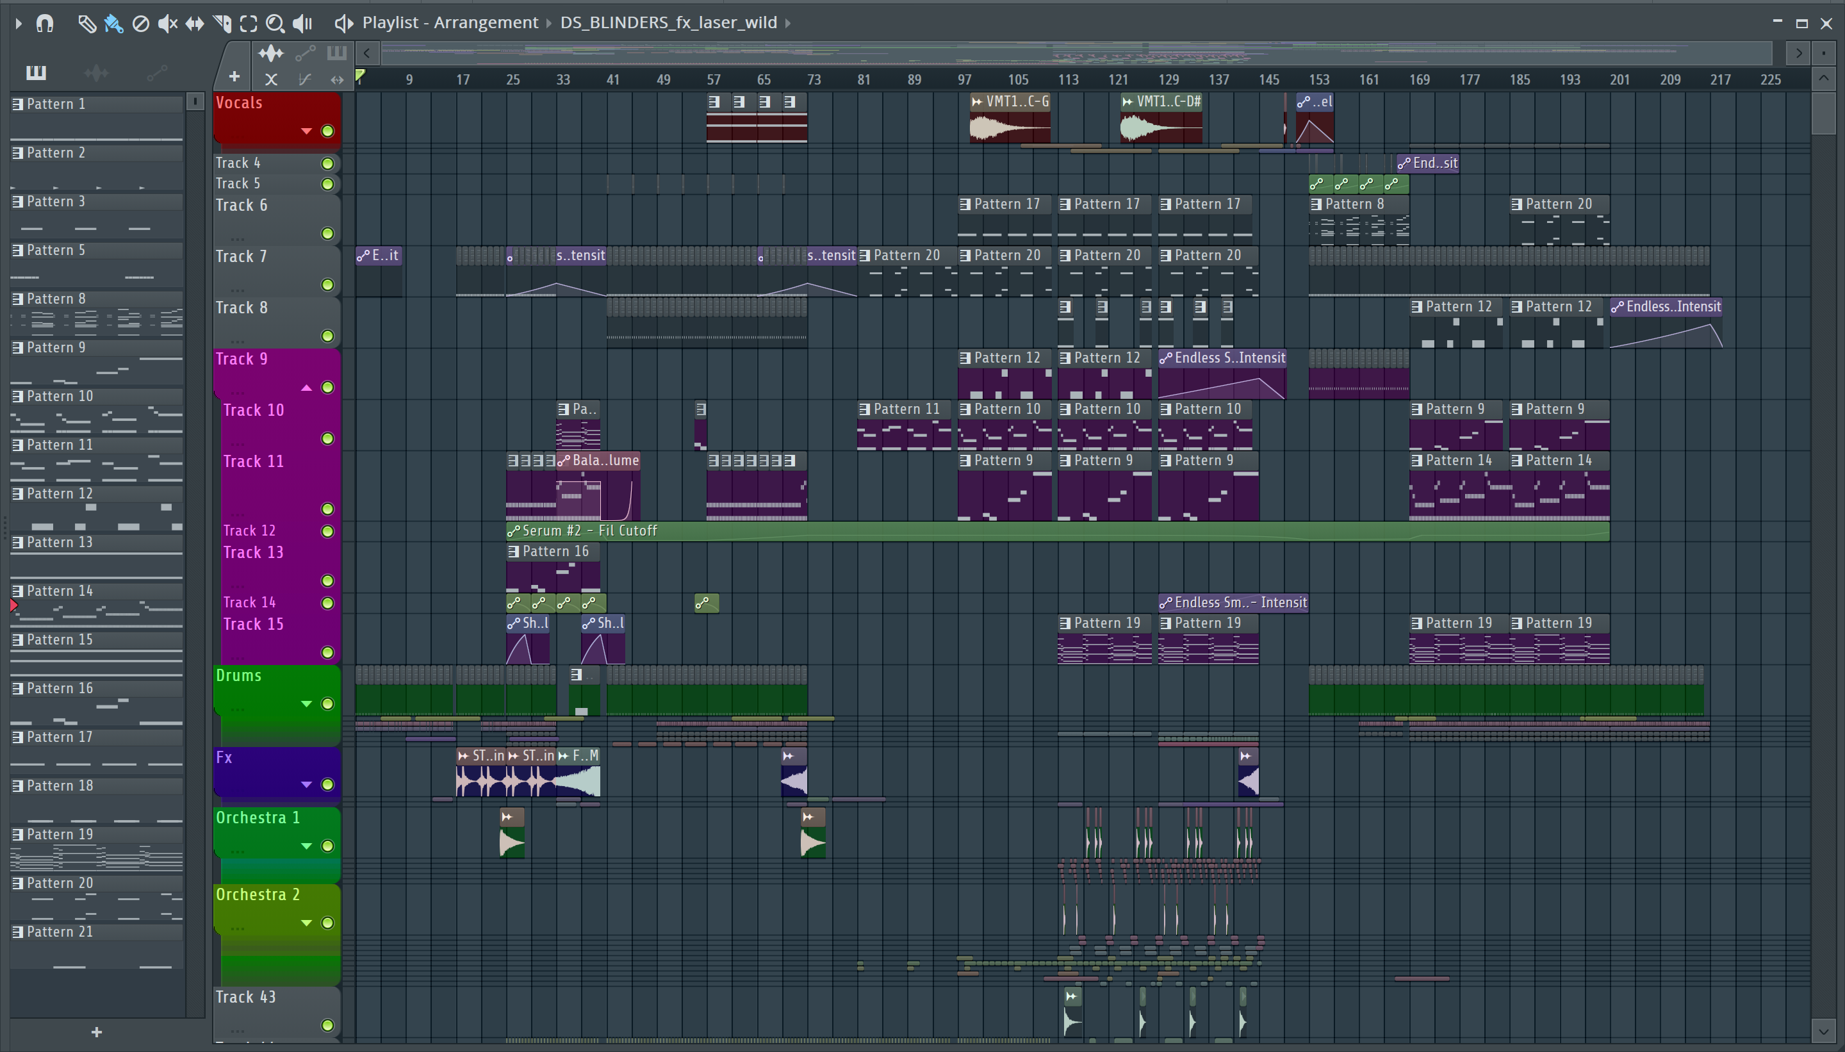Set playhead at bar 97 on ruler
This screenshot has height=1052, width=1845.
click(964, 79)
